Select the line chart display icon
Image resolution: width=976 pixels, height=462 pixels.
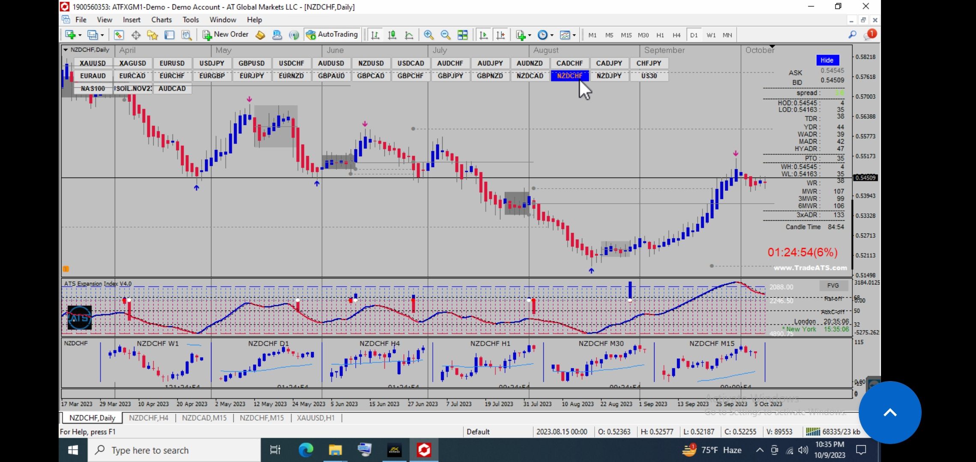(409, 35)
